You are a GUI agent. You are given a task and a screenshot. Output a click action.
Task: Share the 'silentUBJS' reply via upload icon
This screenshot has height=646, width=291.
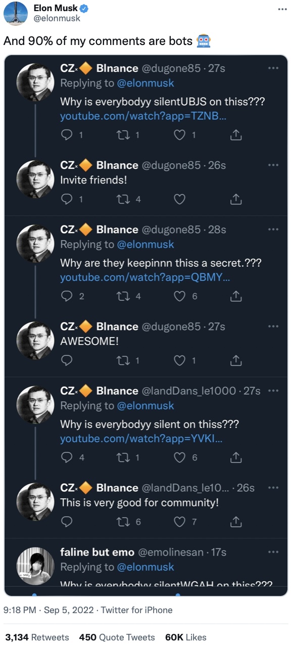(x=236, y=135)
